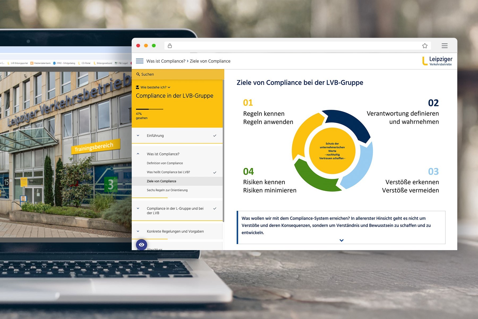478x319 pixels.
Task: Click the green window maximize dot
Action: point(154,45)
